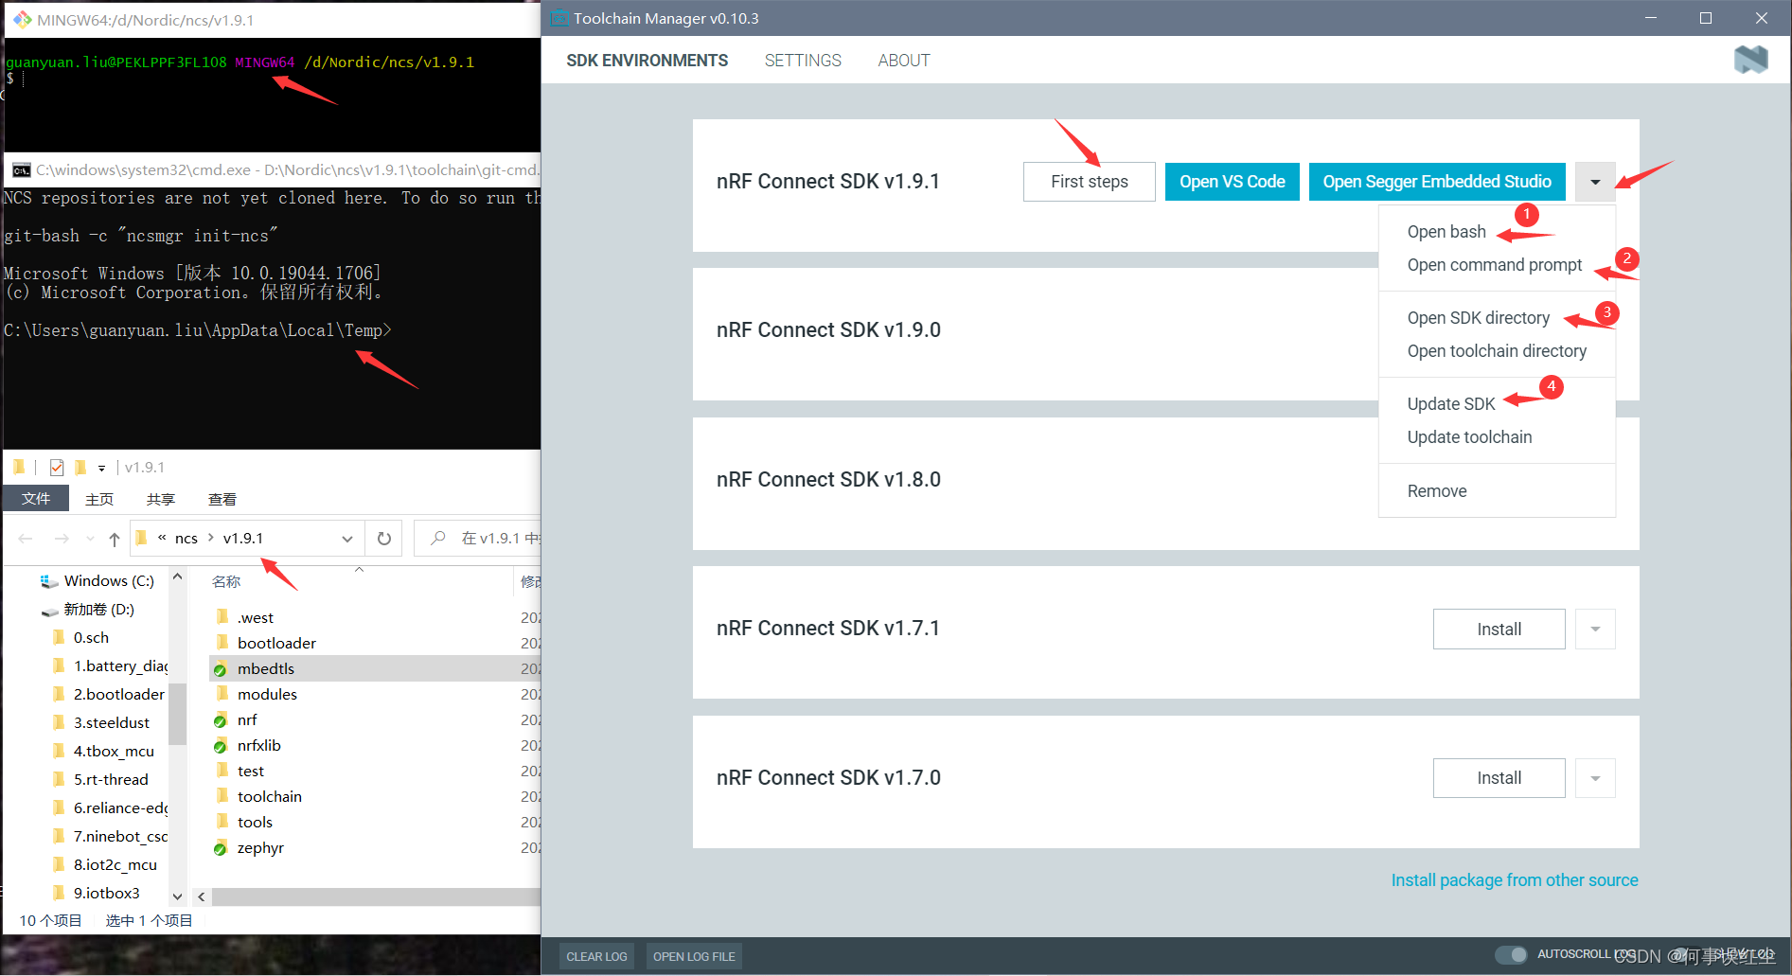Refresh the v1.9.1 folder in Explorer
This screenshot has height=976, width=1792.
pos(384,538)
